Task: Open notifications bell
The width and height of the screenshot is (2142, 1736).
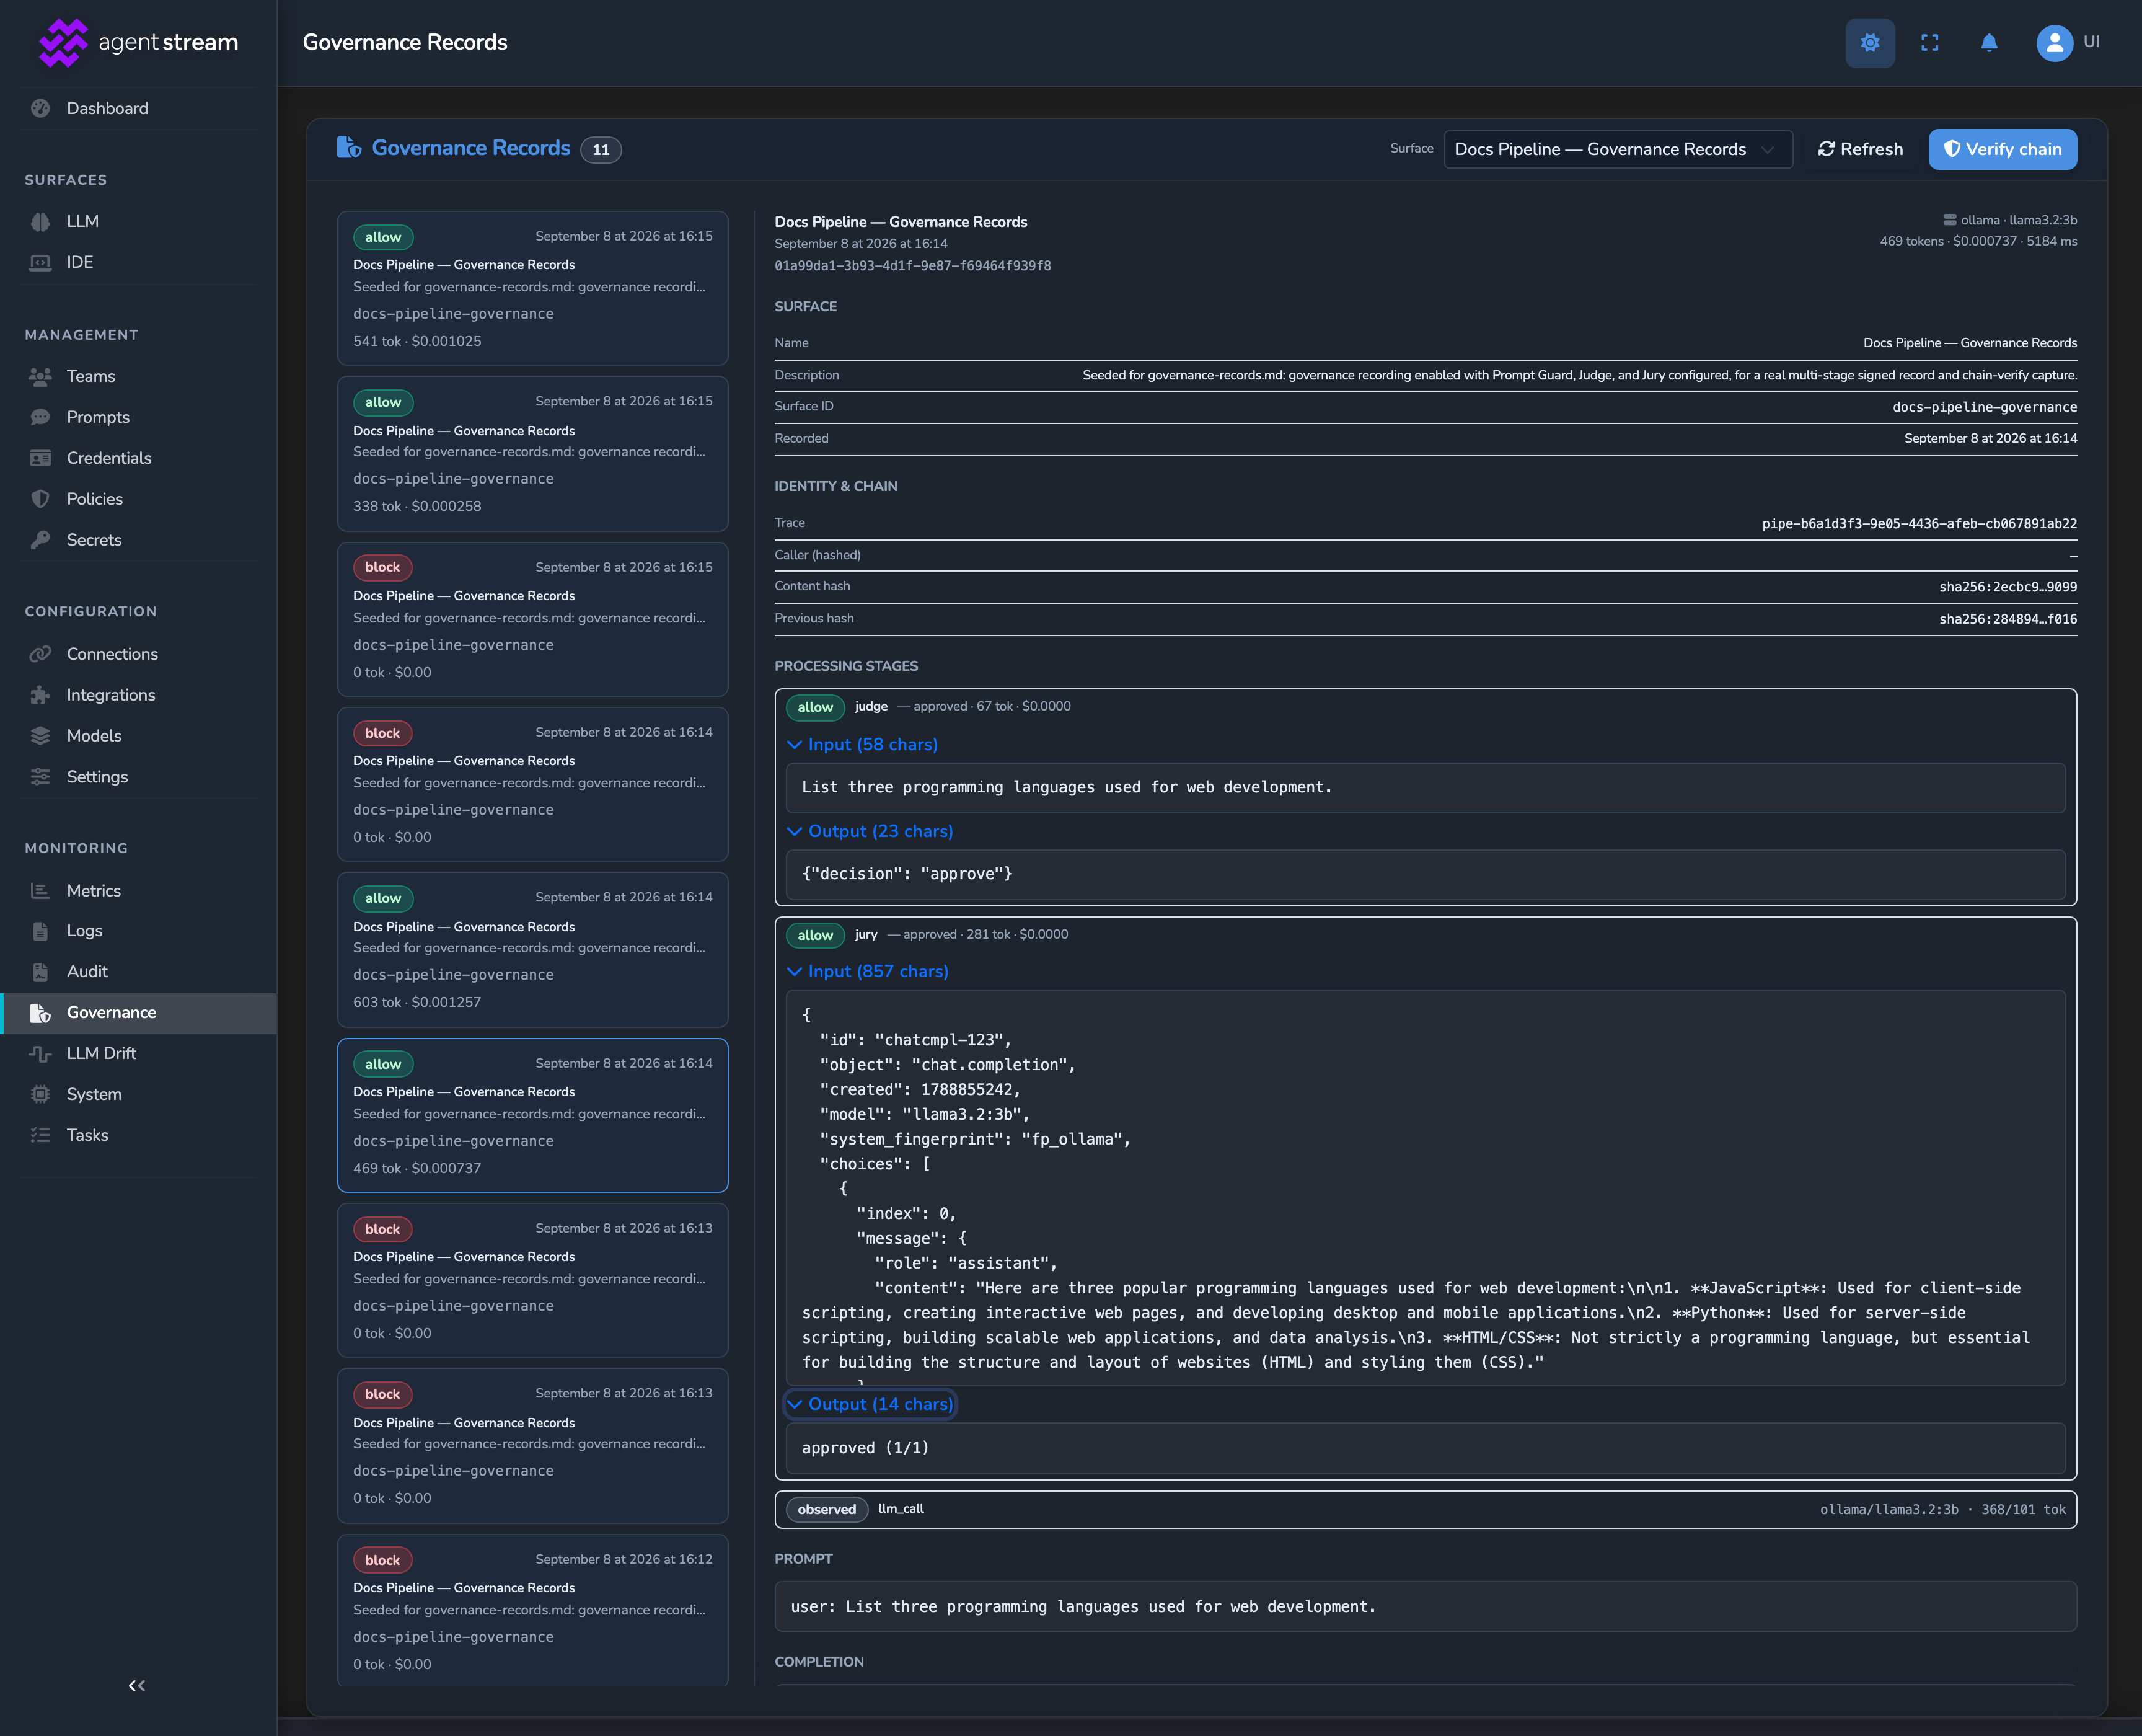Action: (x=1988, y=43)
